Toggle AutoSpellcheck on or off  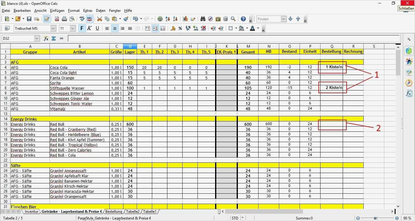(90, 19)
